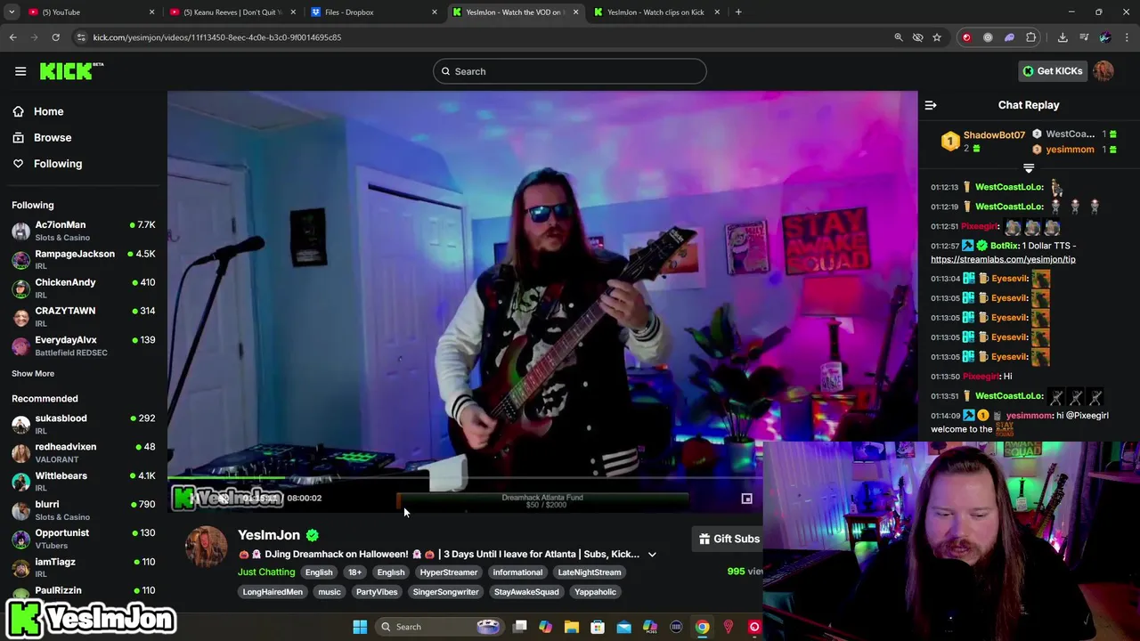Bookmark this page with star icon
This screenshot has width=1140, height=641.
tap(937, 37)
